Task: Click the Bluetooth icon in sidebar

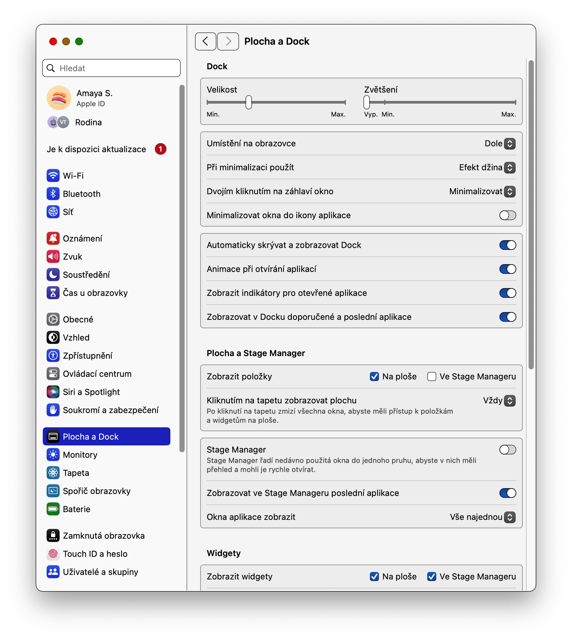Action: coord(53,194)
